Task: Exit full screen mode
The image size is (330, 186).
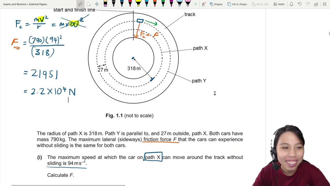Action: [325, 4]
